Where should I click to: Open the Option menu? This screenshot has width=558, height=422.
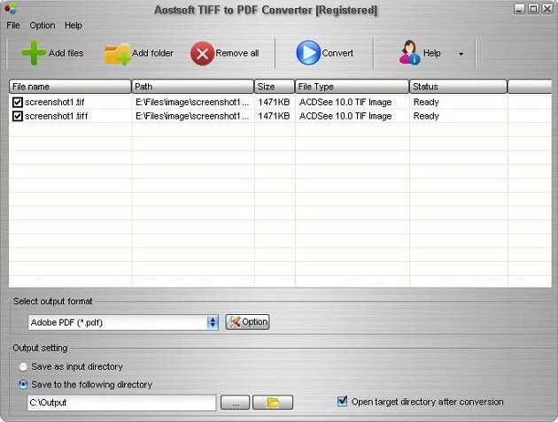(43, 26)
